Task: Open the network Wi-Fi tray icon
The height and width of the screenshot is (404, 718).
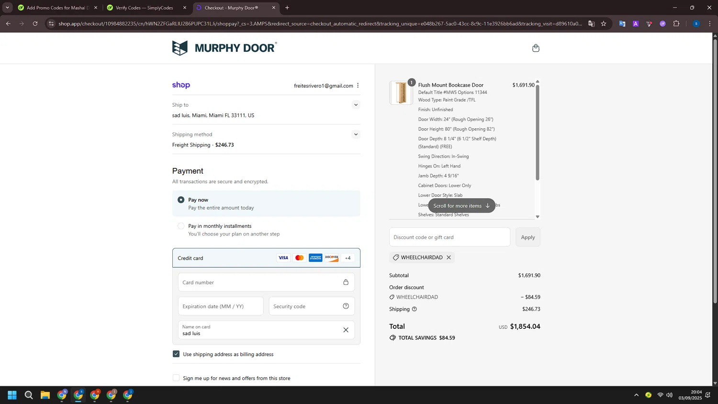Action: click(660, 395)
